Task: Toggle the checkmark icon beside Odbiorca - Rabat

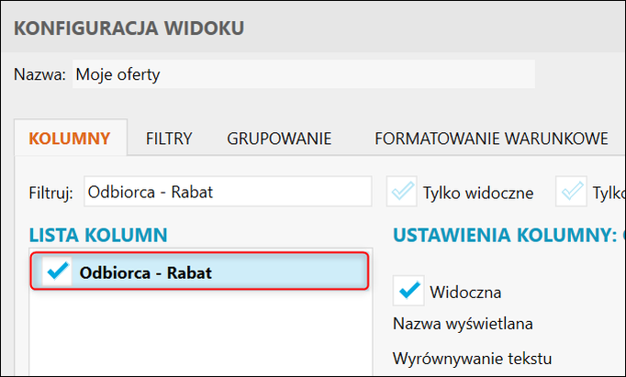Action: pos(57,272)
